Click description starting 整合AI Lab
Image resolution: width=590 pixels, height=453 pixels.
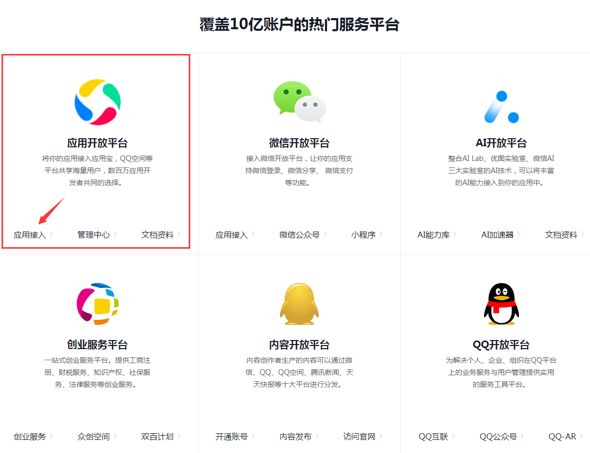coord(501,171)
